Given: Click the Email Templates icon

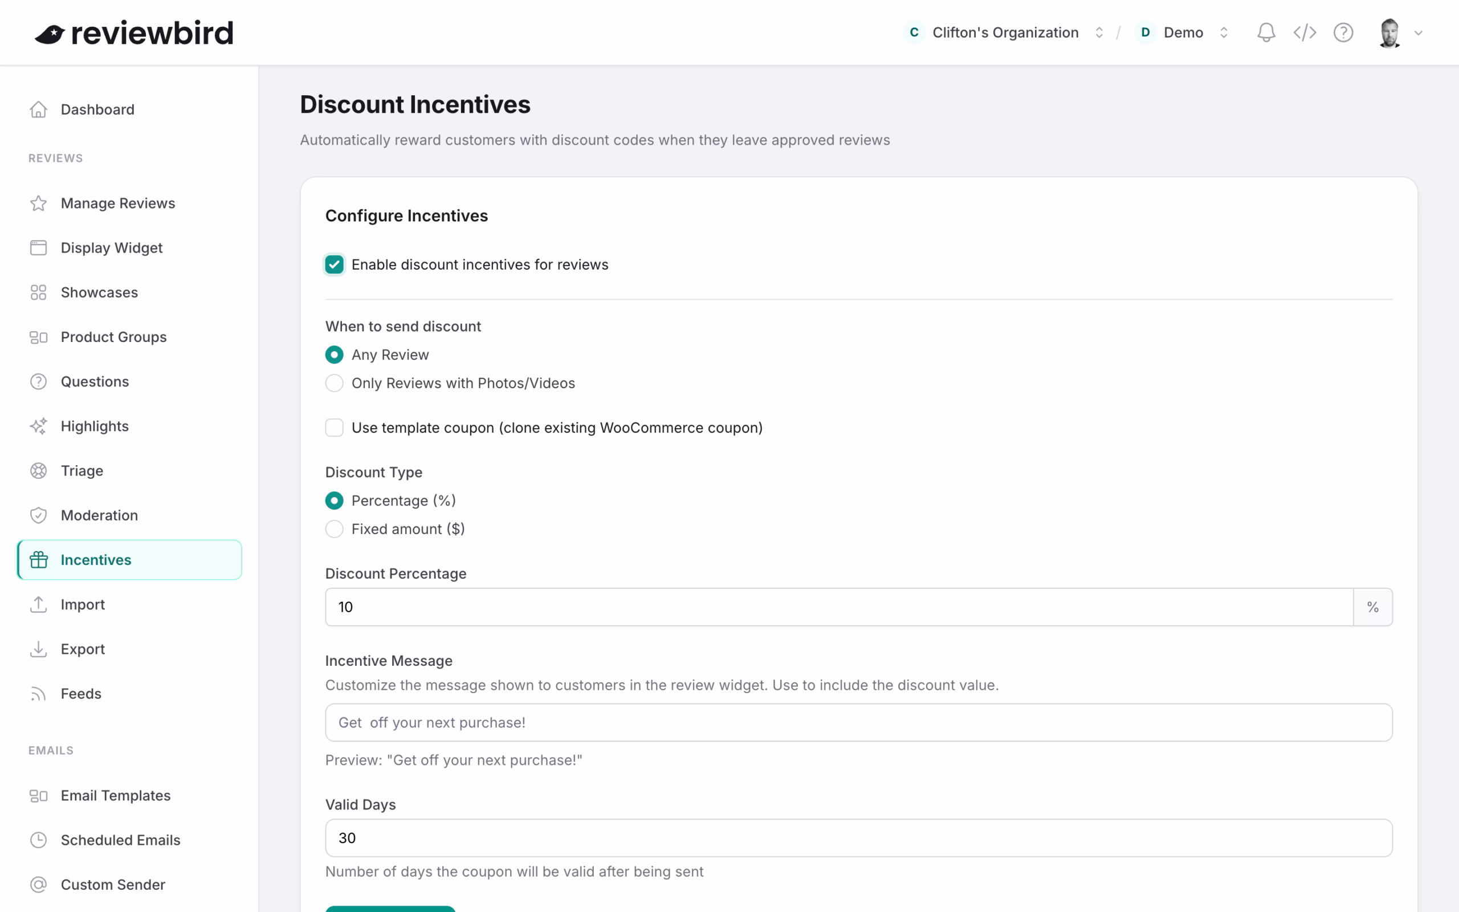Looking at the screenshot, I should (x=39, y=796).
